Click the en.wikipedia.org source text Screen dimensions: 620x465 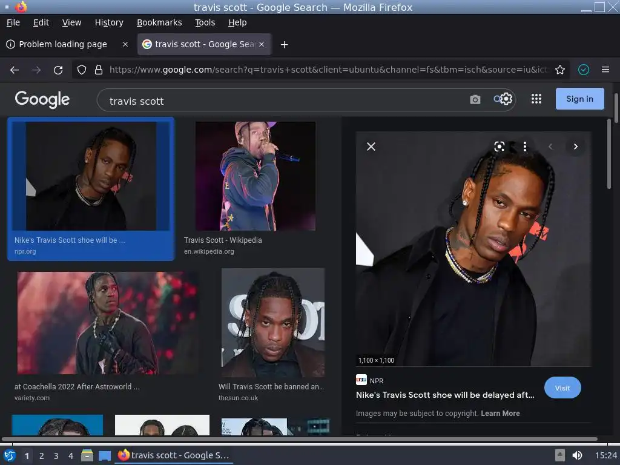click(209, 251)
